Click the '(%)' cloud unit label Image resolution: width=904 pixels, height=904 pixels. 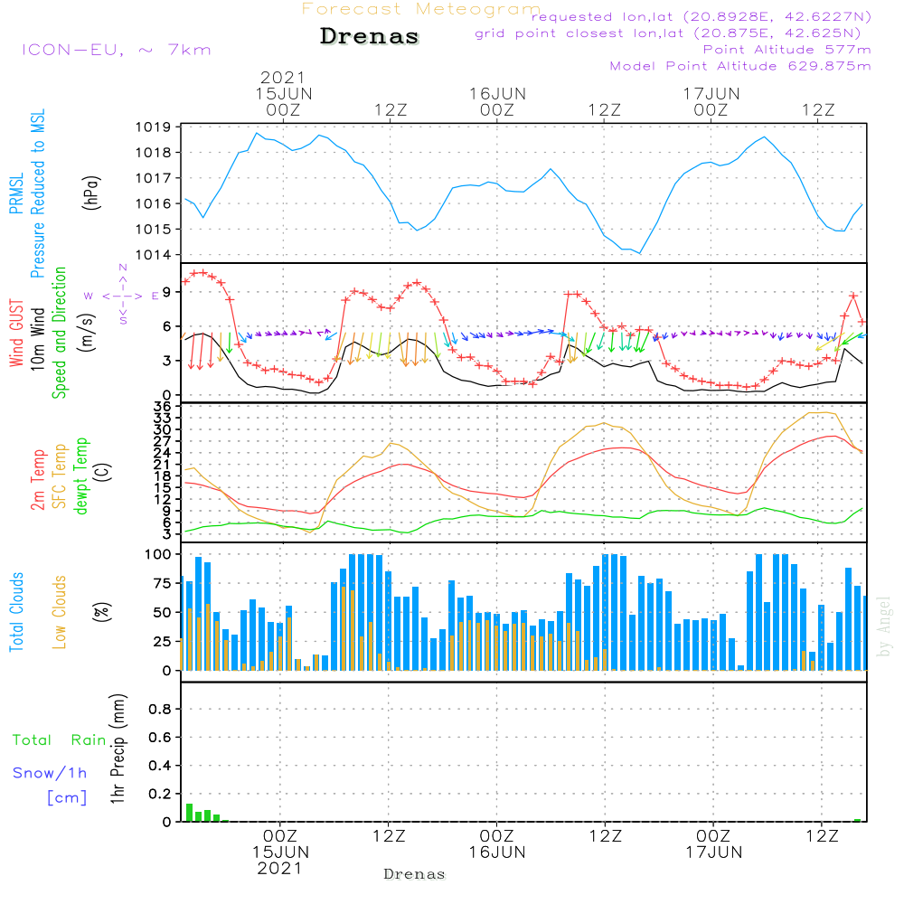[x=102, y=612]
